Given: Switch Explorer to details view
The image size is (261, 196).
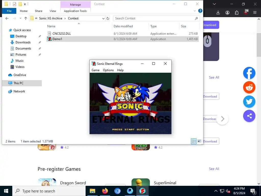Looking at the screenshot, I should (194, 141).
